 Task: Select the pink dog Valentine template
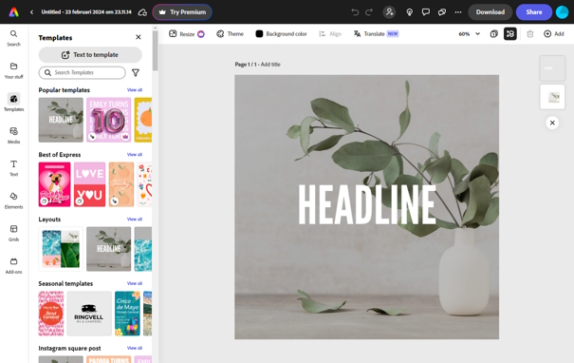point(54,184)
